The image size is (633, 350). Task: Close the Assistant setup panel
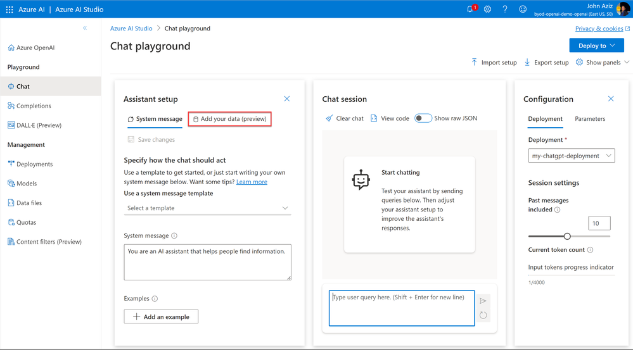tap(286, 99)
